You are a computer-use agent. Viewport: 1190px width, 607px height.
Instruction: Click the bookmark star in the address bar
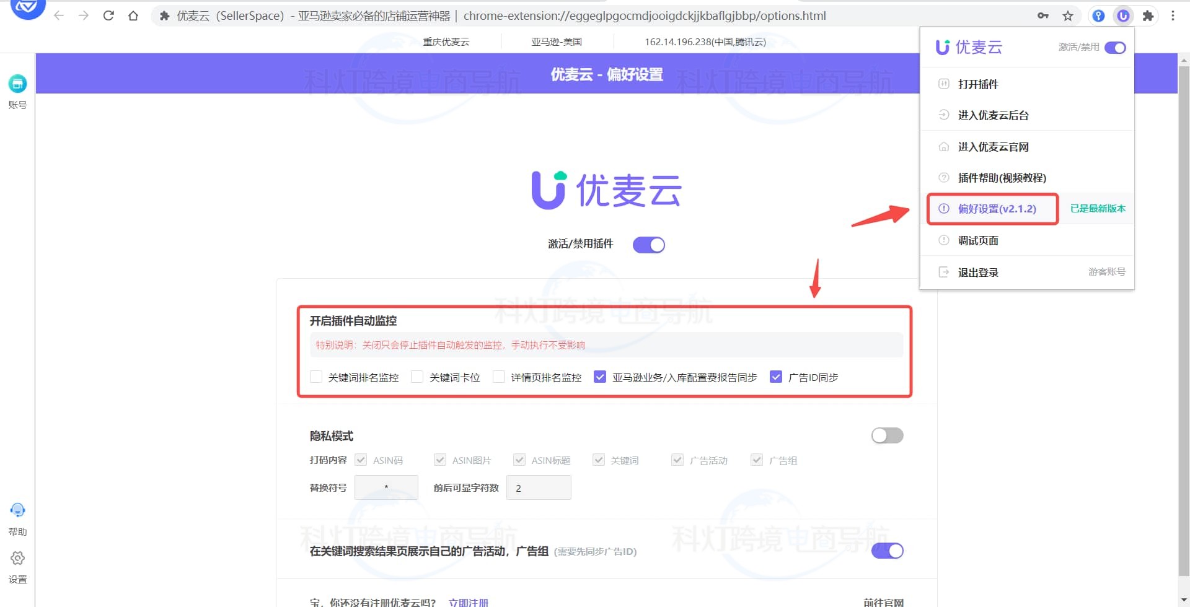1068,15
